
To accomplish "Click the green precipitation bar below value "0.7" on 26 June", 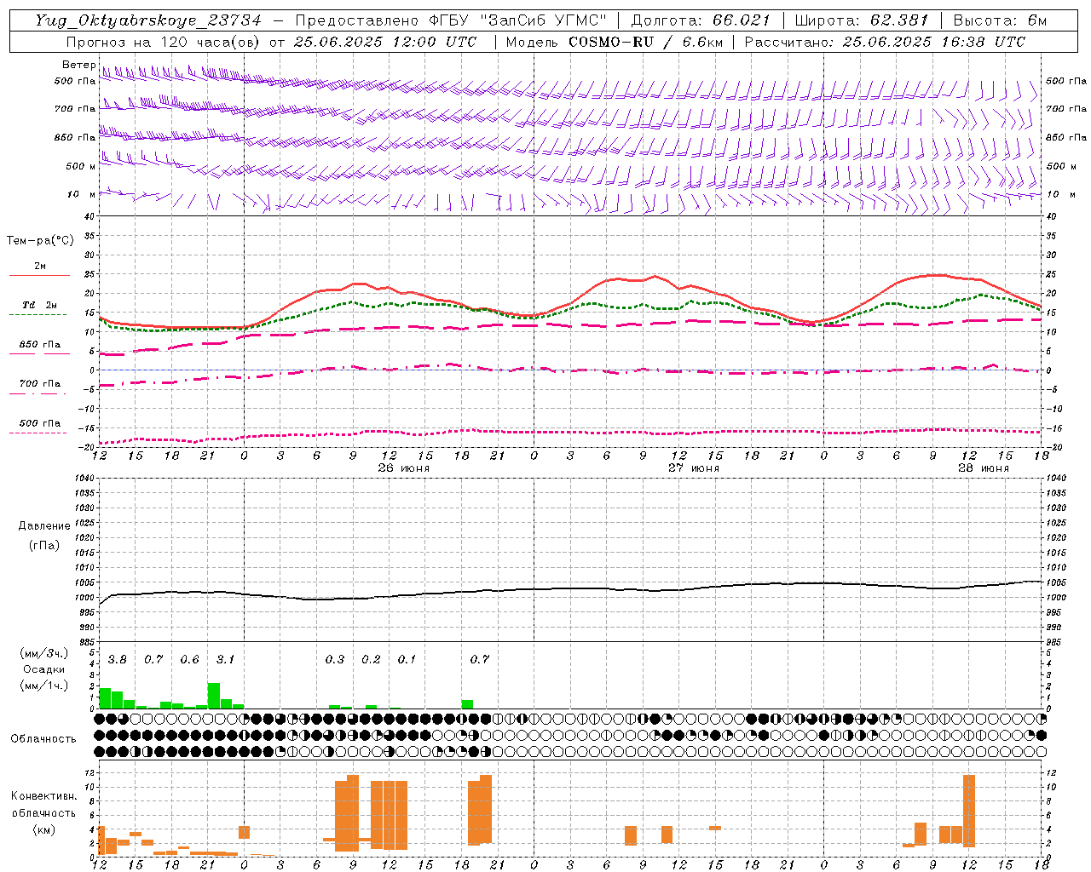I will point(467,704).
